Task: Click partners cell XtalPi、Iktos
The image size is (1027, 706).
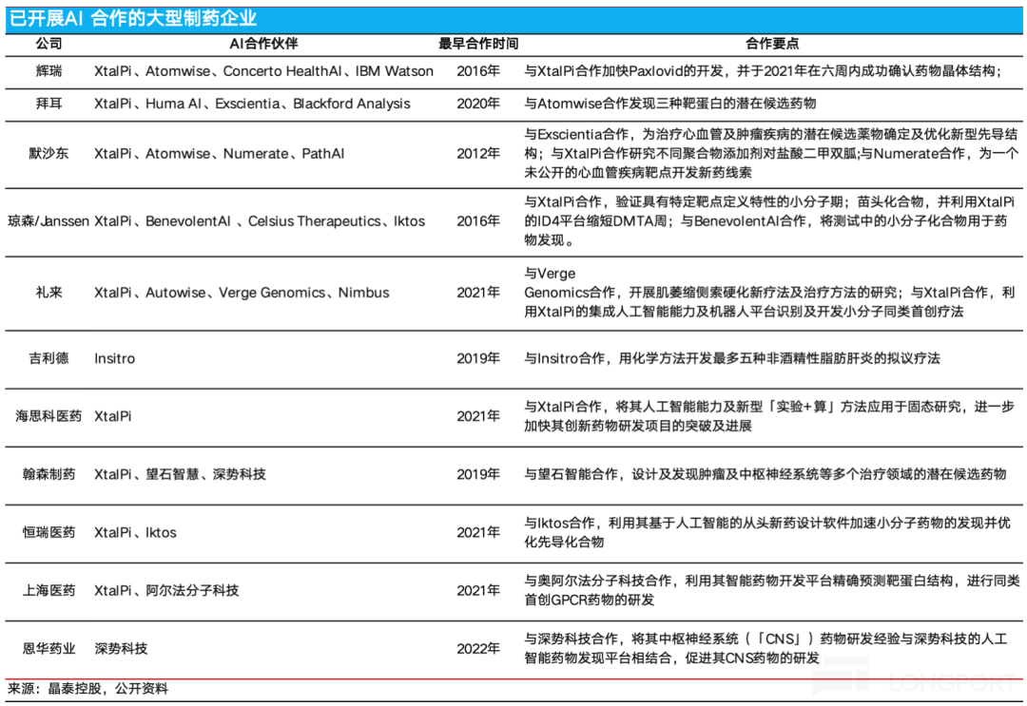Action: [135, 533]
